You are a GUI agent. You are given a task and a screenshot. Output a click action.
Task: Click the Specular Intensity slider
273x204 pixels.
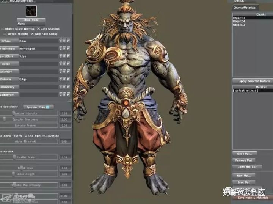pos(29,113)
